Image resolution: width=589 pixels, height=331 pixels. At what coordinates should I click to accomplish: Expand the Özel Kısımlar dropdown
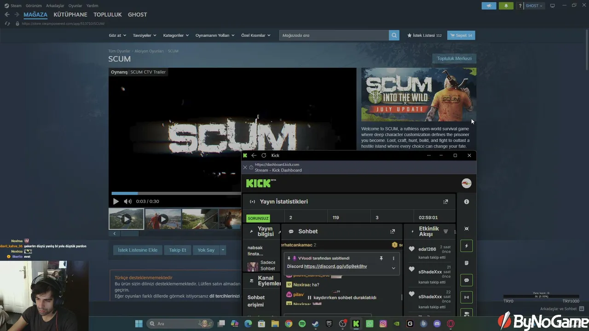[256, 35]
